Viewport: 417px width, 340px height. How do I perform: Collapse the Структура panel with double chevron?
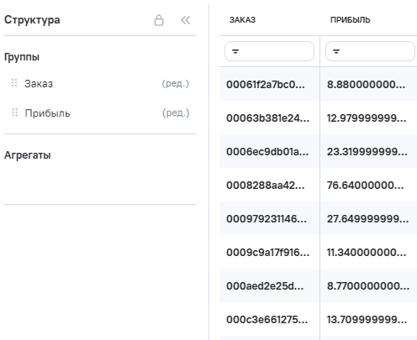click(x=185, y=20)
